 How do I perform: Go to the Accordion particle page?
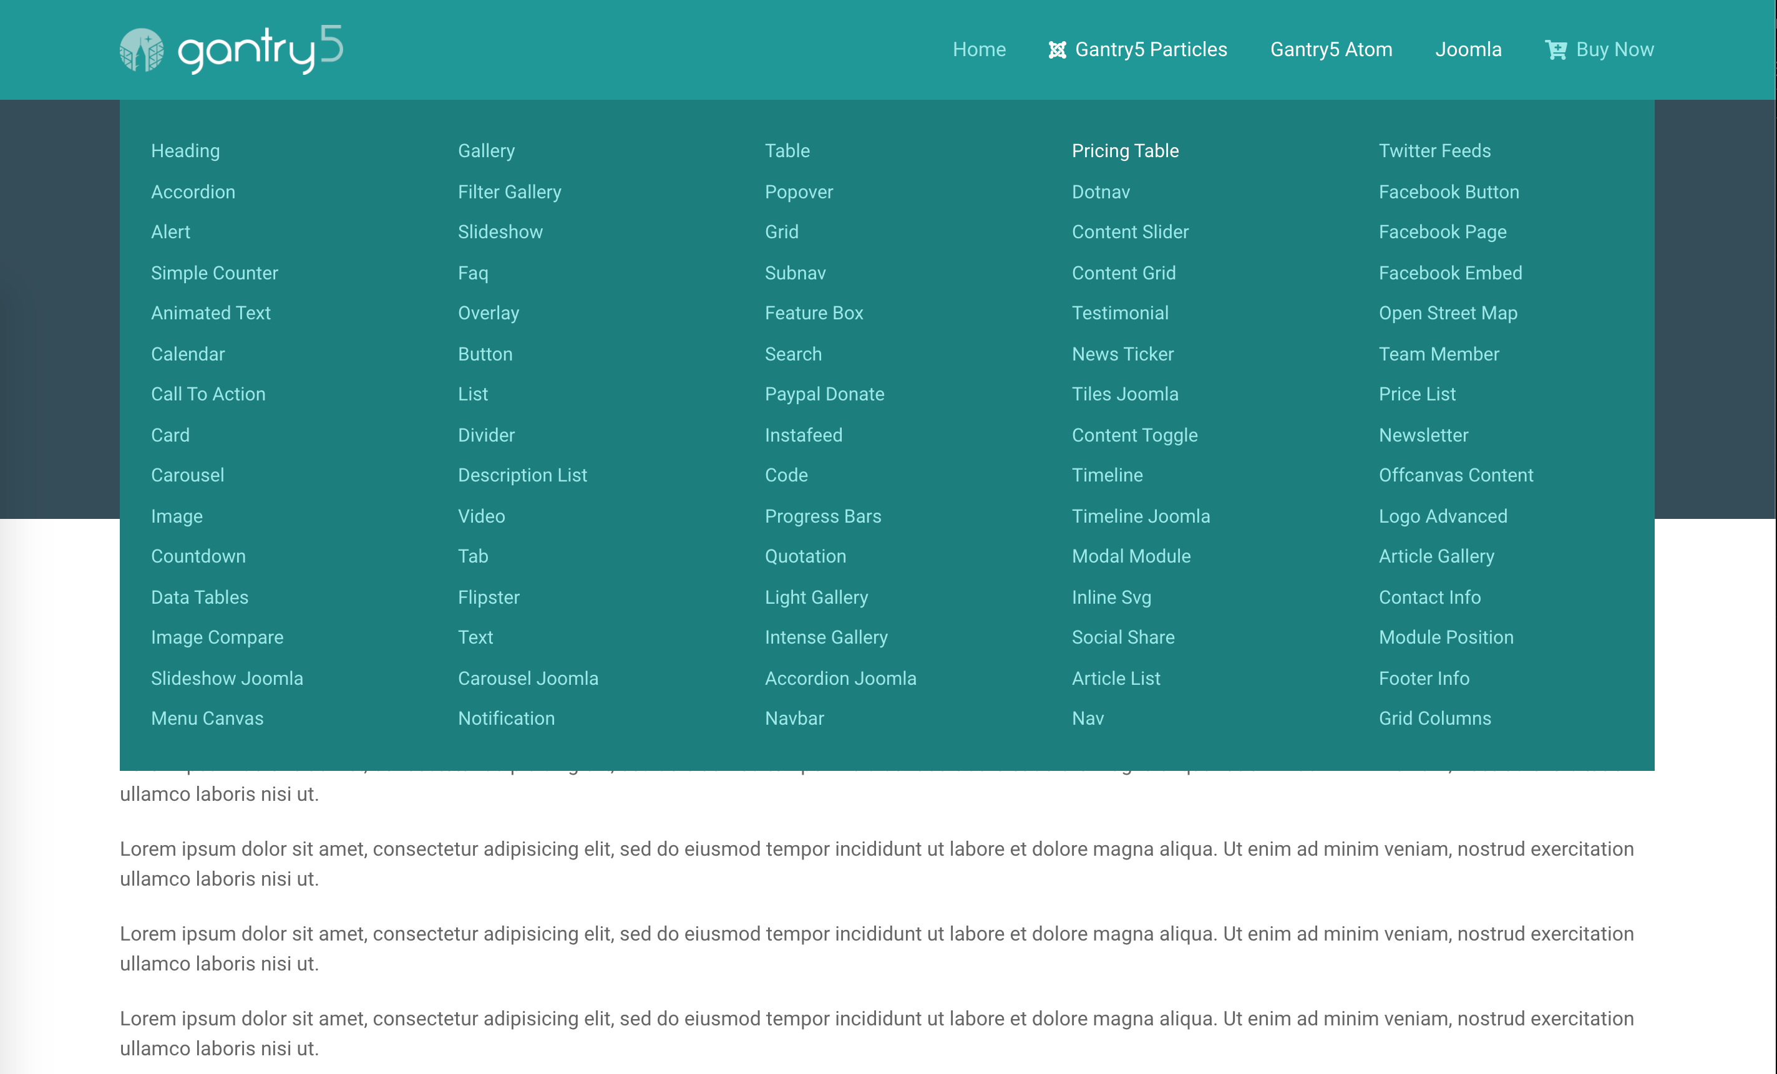coord(193,191)
